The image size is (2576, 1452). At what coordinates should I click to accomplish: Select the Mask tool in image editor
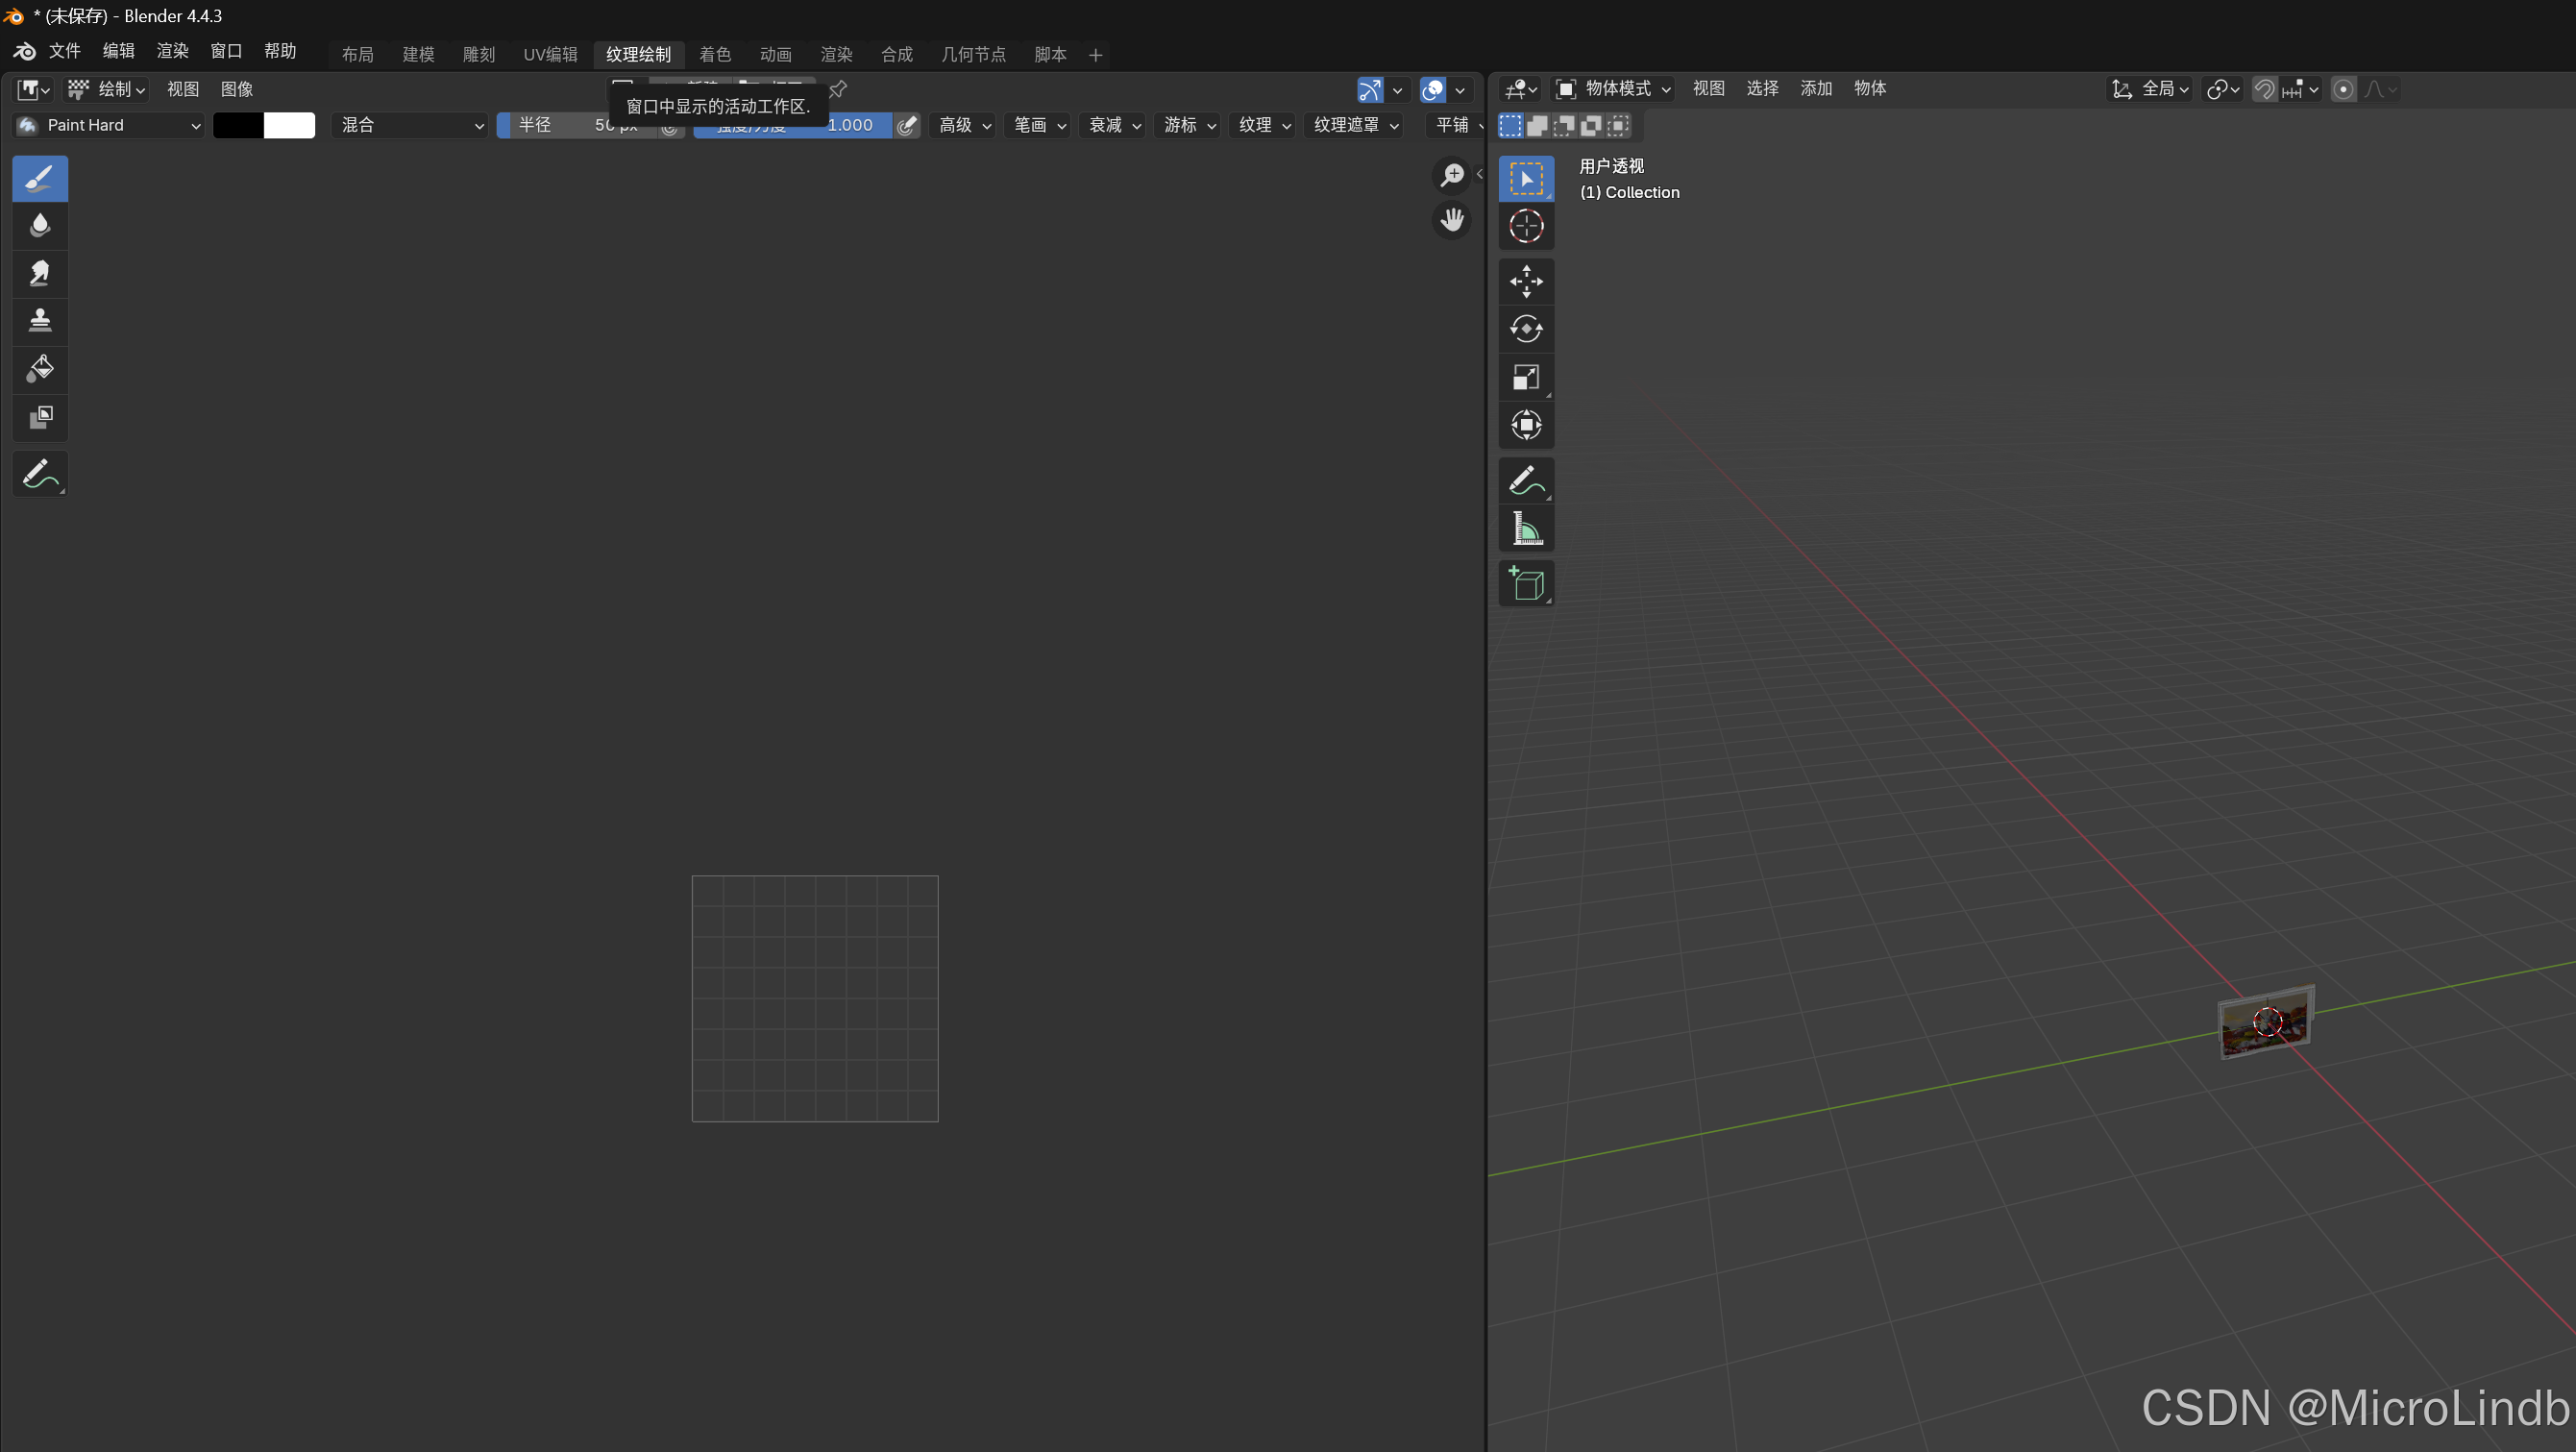(x=40, y=416)
